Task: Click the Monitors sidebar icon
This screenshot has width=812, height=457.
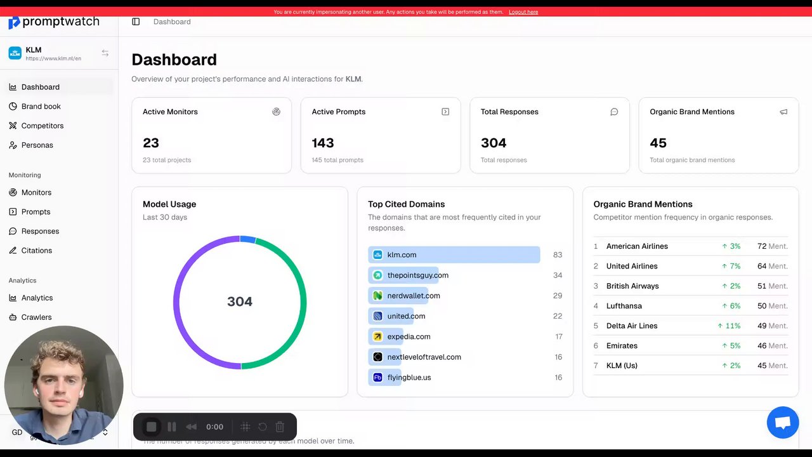Action: tap(13, 192)
